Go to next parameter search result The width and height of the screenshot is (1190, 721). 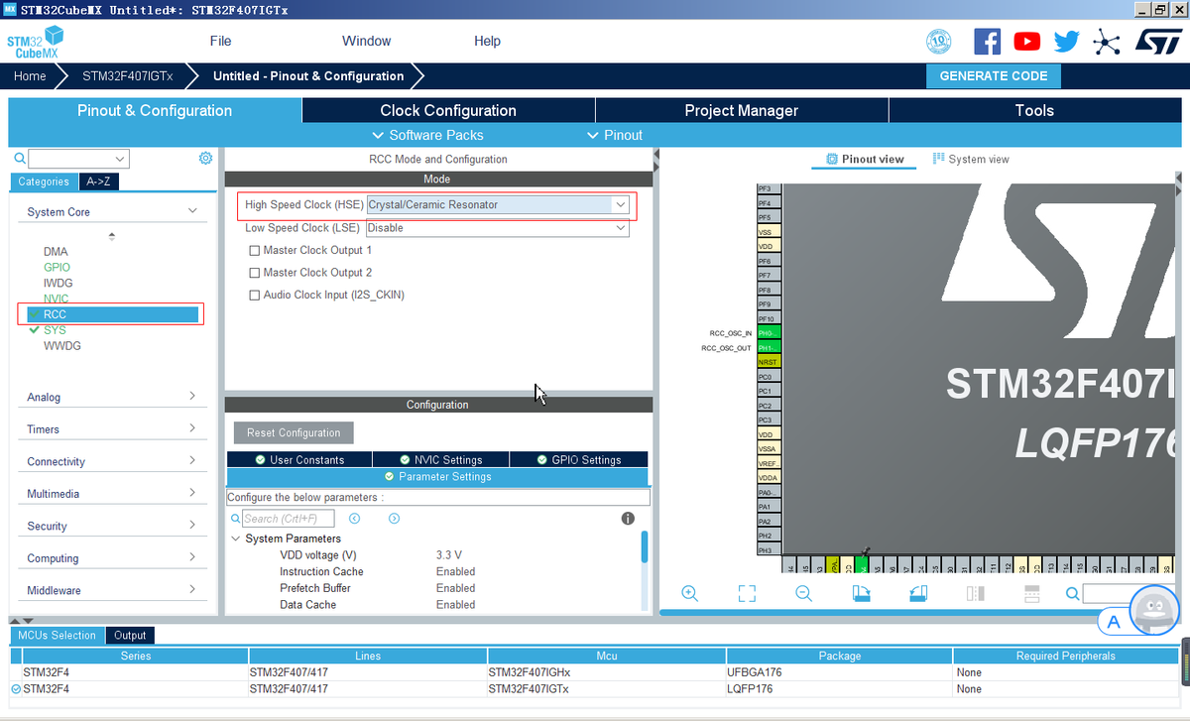394,519
